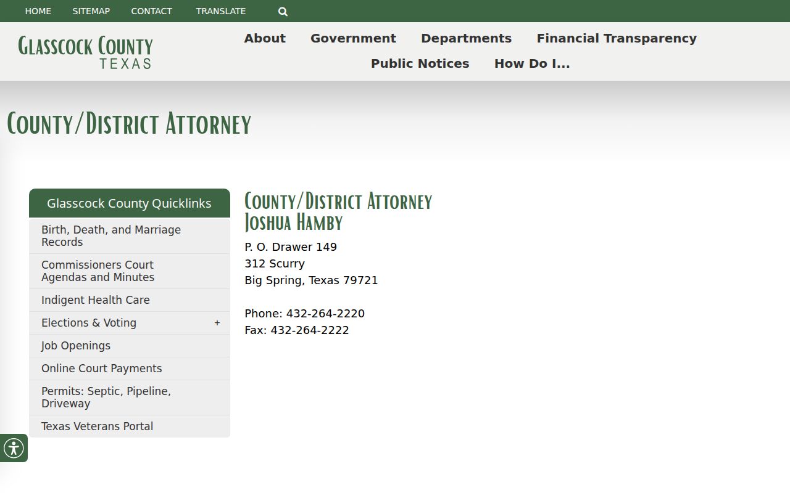The width and height of the screenshot is (790, 493).
Task: Open the Departments menu
Action: point(466,38)
